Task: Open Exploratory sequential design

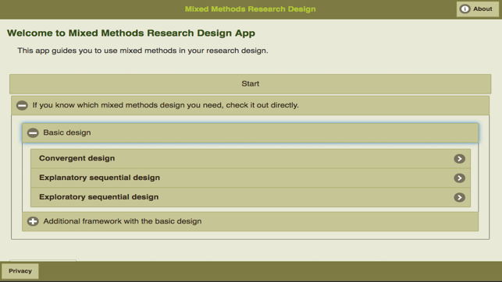Action: pyautogui.click(x=251, y=197)
